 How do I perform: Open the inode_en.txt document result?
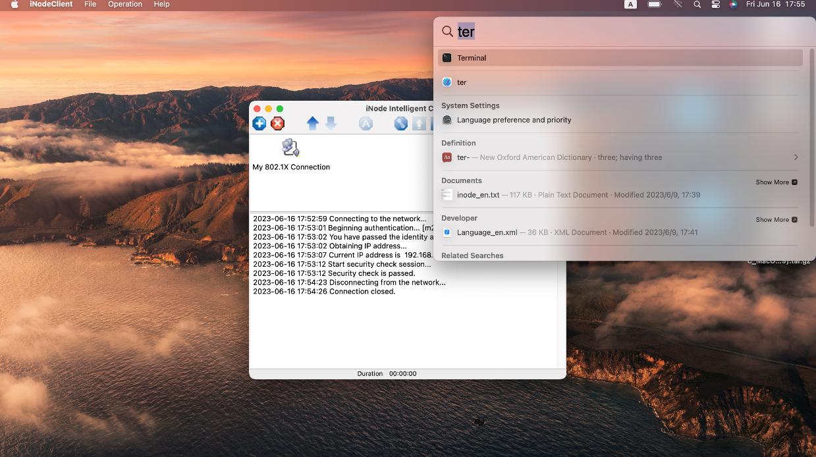pyautogui.click(x=620, y=195)
